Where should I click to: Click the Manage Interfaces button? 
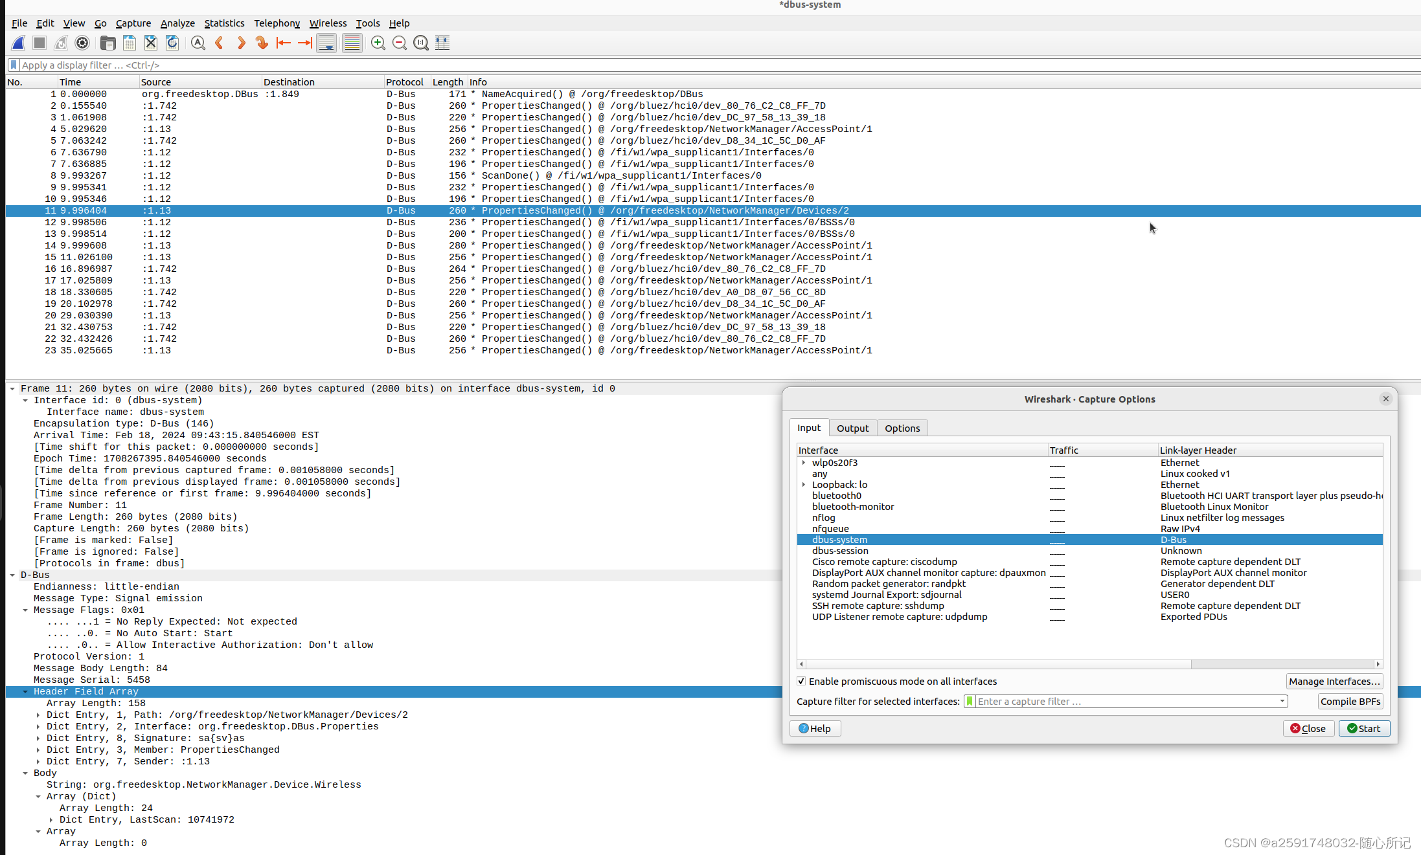(1334, 681)
